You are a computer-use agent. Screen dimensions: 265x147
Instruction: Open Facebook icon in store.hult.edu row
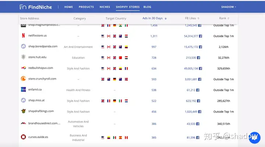pyautogui.click(x=198, y=58)
